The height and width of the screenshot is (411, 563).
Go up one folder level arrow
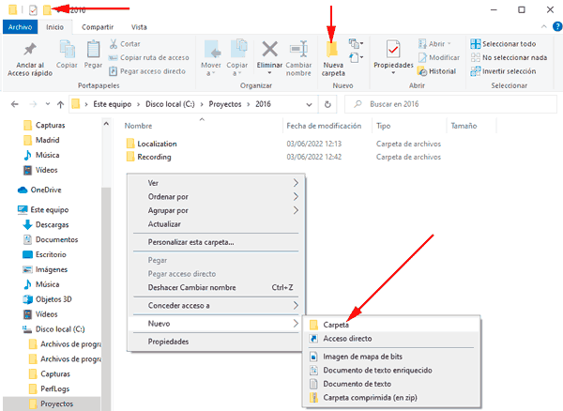click(x=60, y=104)
